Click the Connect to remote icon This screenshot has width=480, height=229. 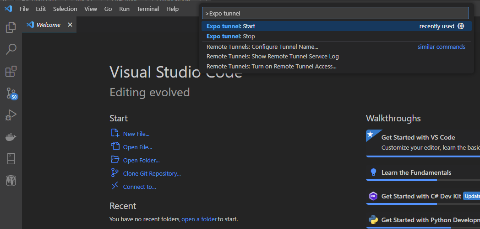pos(115,186)
